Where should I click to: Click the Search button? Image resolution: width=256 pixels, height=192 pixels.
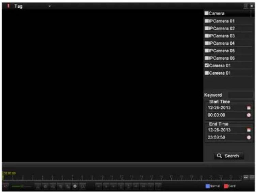pos(229,156)
